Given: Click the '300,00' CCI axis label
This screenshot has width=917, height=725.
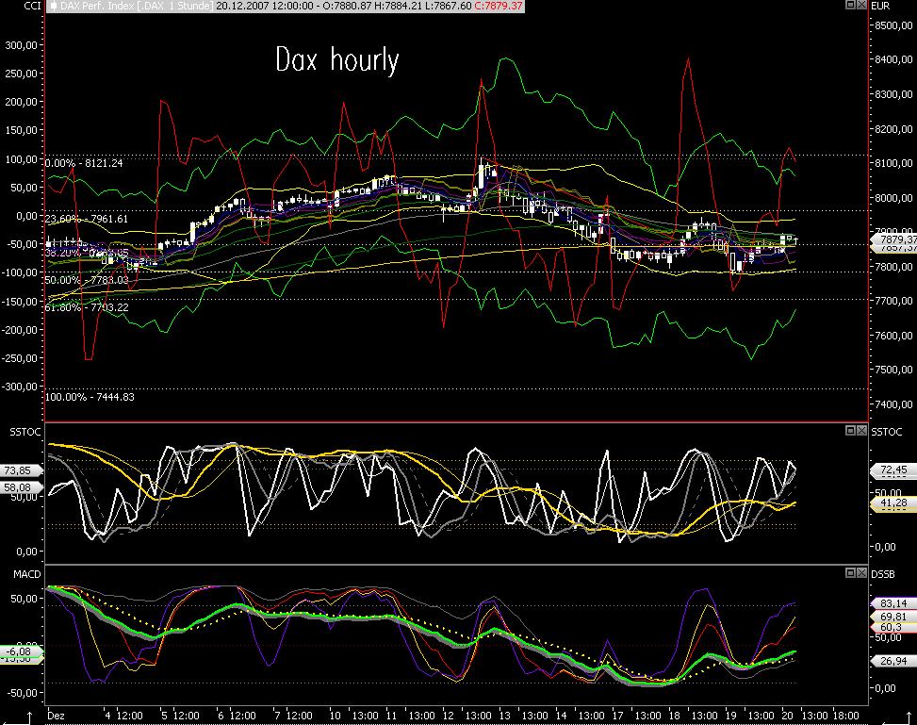Looking at the screenshot, I should click(22, 45).
